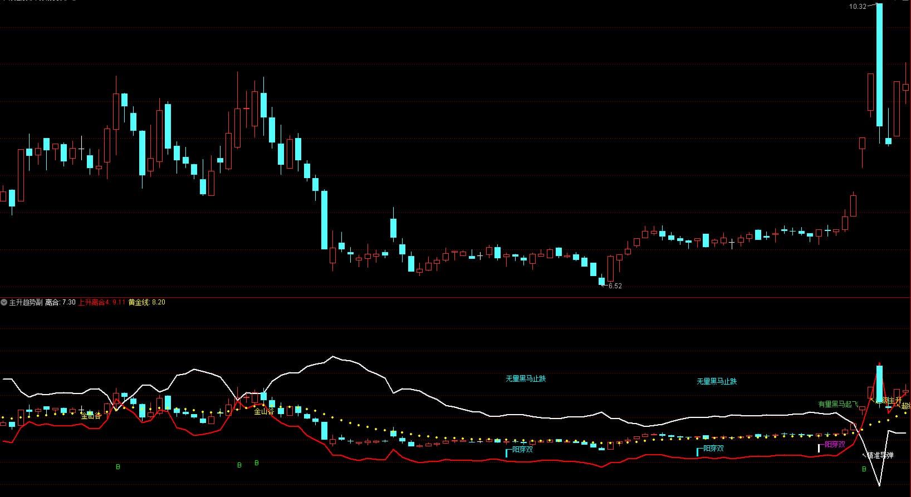911x497 pixels.
Task: Select the second 金山谷 marker
Action: 264,412
